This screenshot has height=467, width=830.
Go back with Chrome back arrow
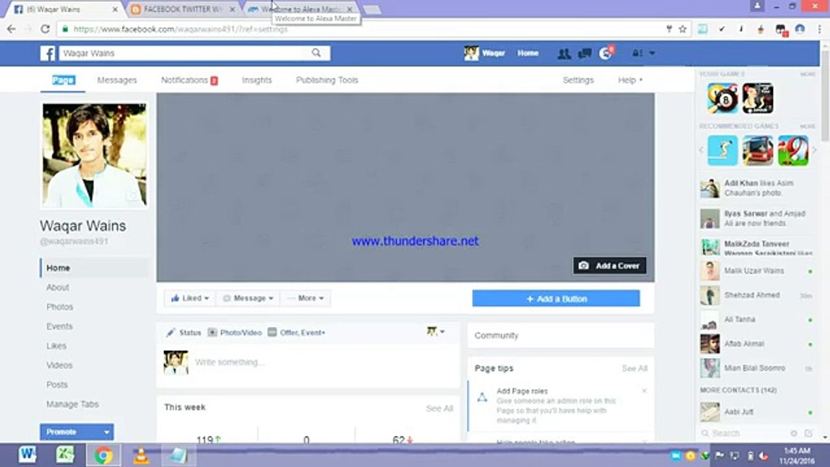coord(11,29)
